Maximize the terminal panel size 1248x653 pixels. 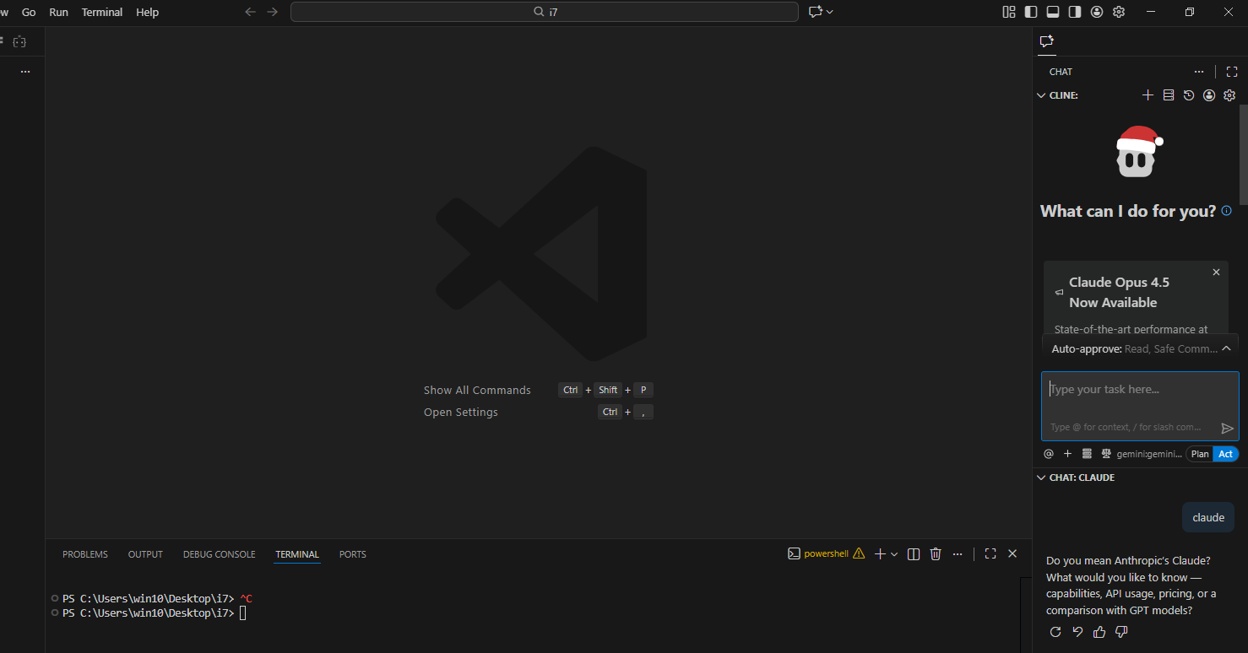pyautogui.click(x=990, y=554)
